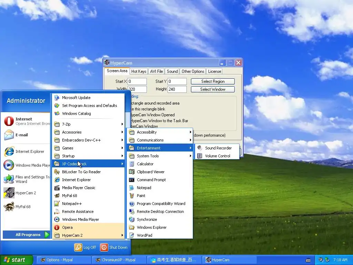Open pinned E-mail entry
This screenshot has height=265, width=353.
click(x=26, y=135)
